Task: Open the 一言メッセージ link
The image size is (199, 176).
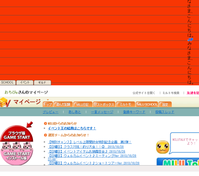Action: click(102, 112)
